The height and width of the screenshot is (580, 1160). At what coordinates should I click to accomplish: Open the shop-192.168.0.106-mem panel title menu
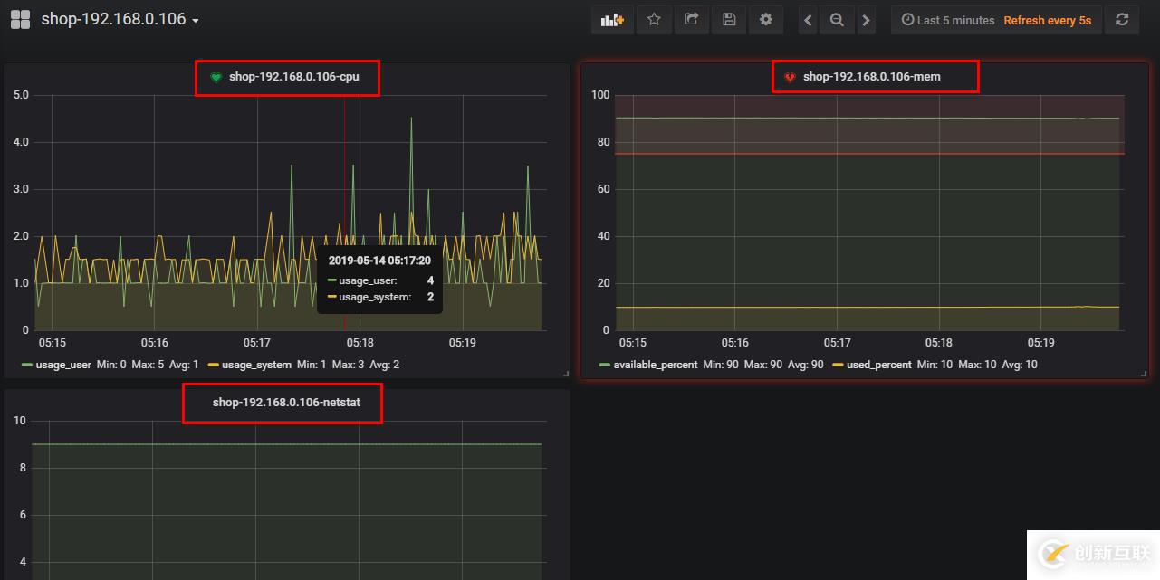tap(871, 77)
